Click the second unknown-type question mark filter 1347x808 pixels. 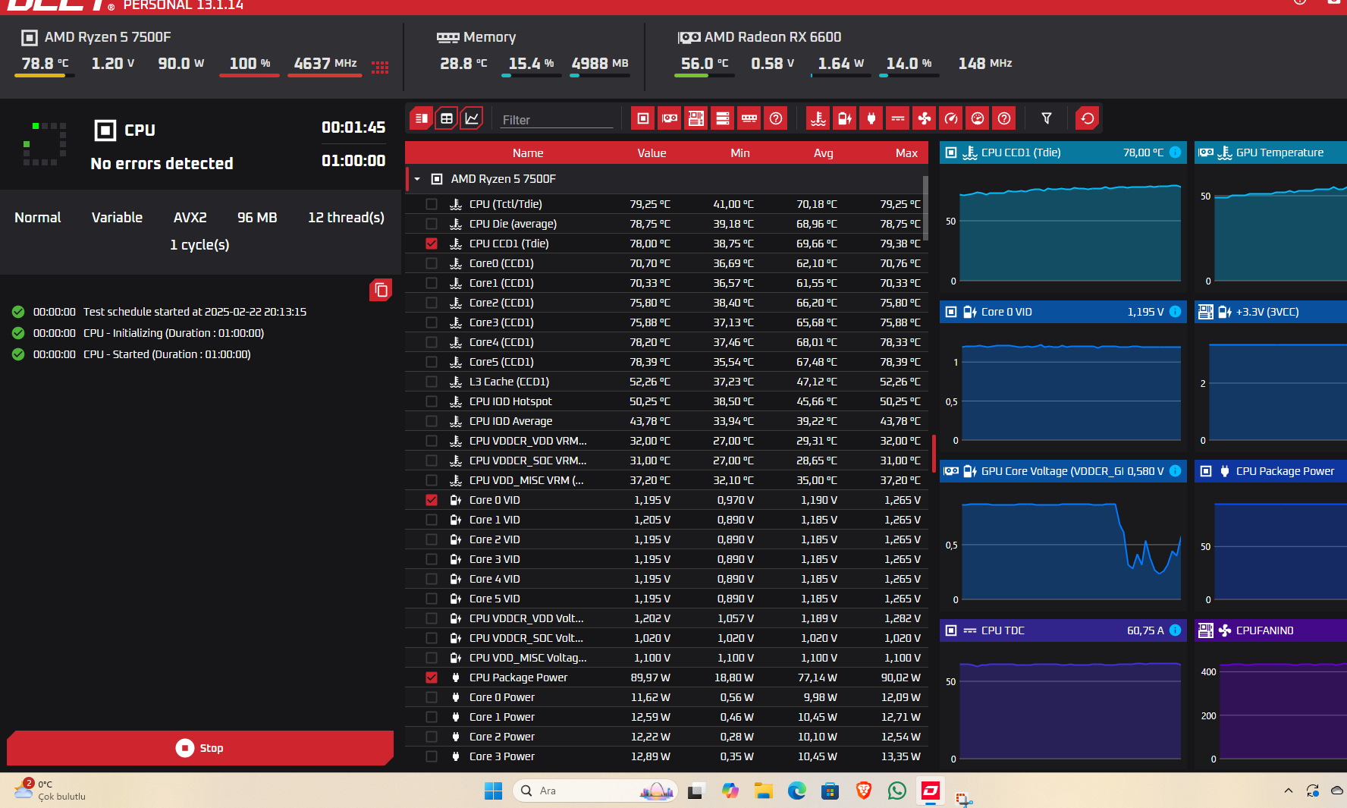(x=1004, y=118)
